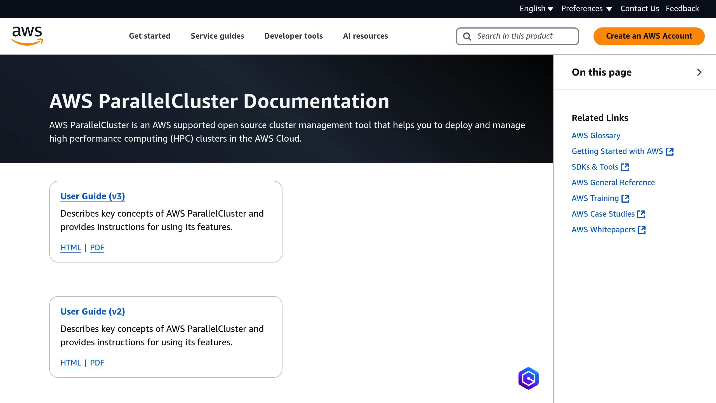Click the AWS ParallelCluster Documentation title
This screenshot has width=716, height=403.
(219, 101)
